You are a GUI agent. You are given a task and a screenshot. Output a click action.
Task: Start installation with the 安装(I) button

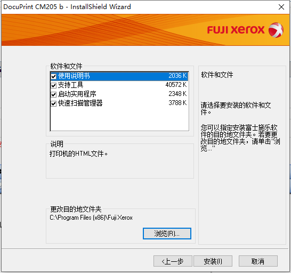213,261
